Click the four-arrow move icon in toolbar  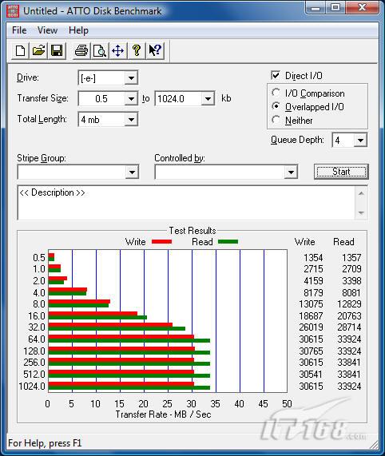pyautogui.click(x=117, y=50)
